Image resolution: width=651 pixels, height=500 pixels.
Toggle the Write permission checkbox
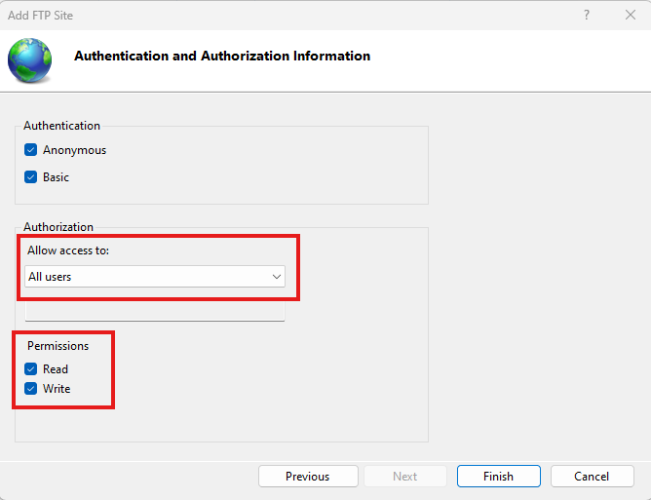[31, 389]
